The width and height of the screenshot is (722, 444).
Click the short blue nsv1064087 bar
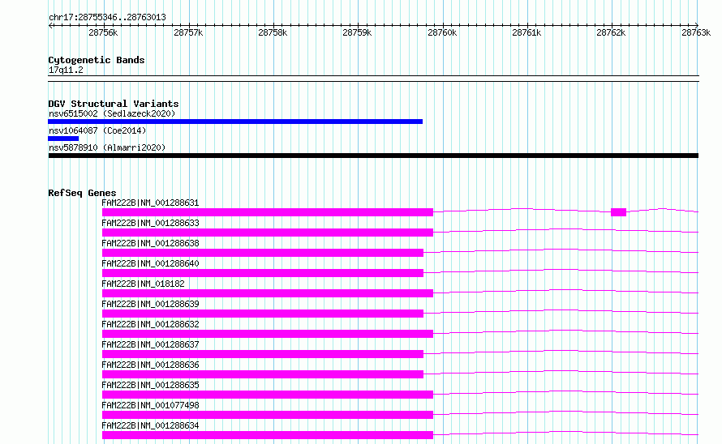click(63, 139)
